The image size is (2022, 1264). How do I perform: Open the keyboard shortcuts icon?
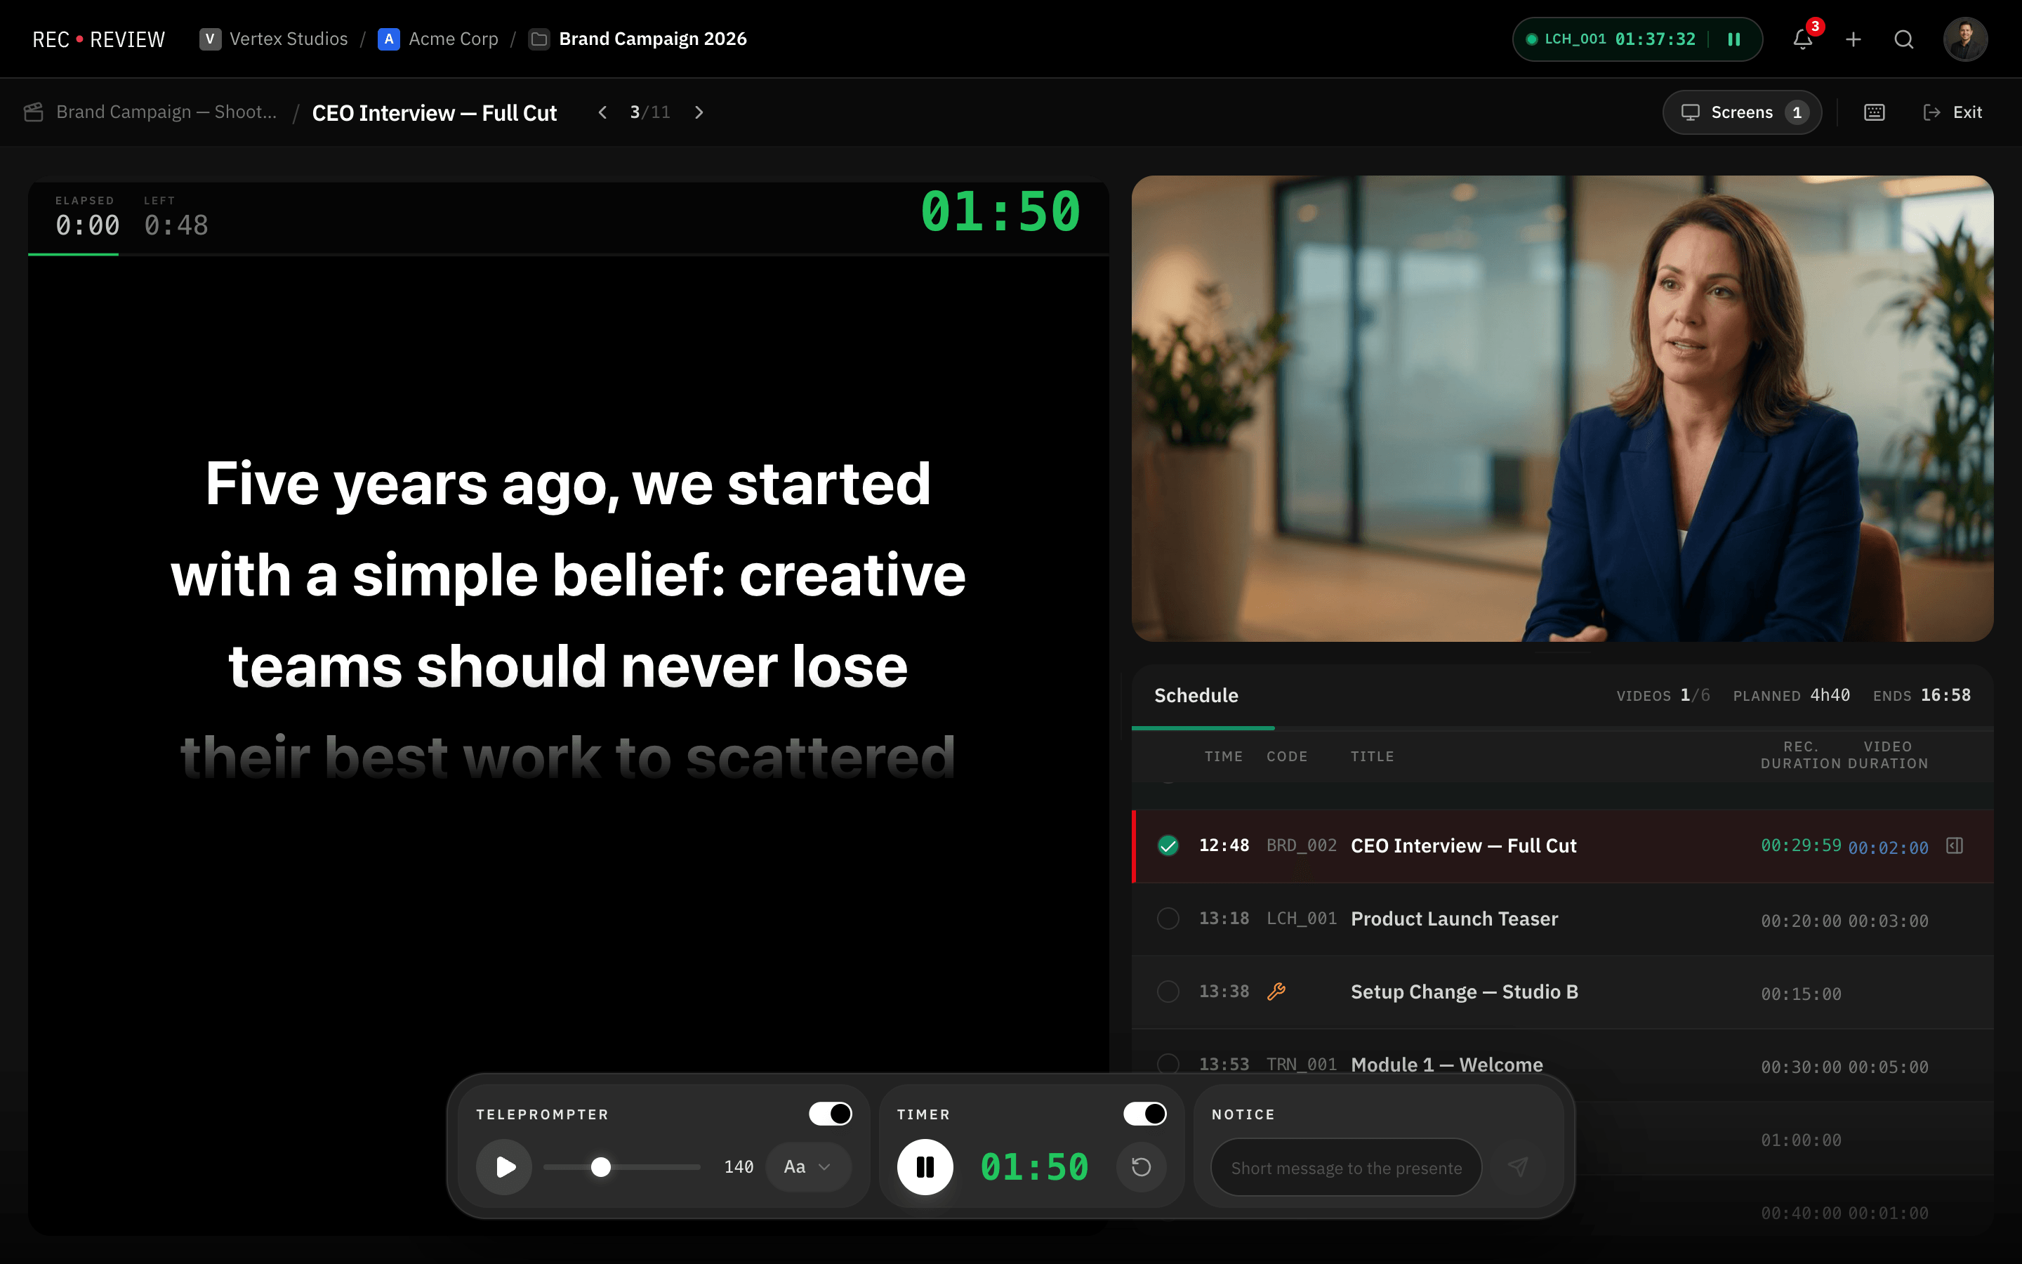1874,112
